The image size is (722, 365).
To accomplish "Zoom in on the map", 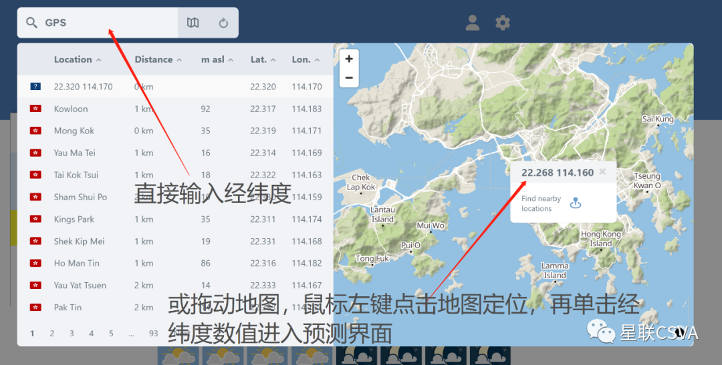I will point(349,59).
